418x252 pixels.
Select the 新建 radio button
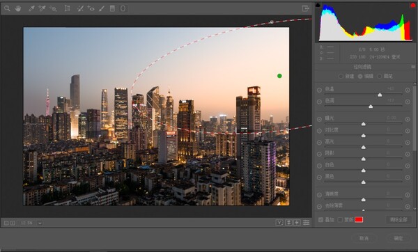coord(341,77)
